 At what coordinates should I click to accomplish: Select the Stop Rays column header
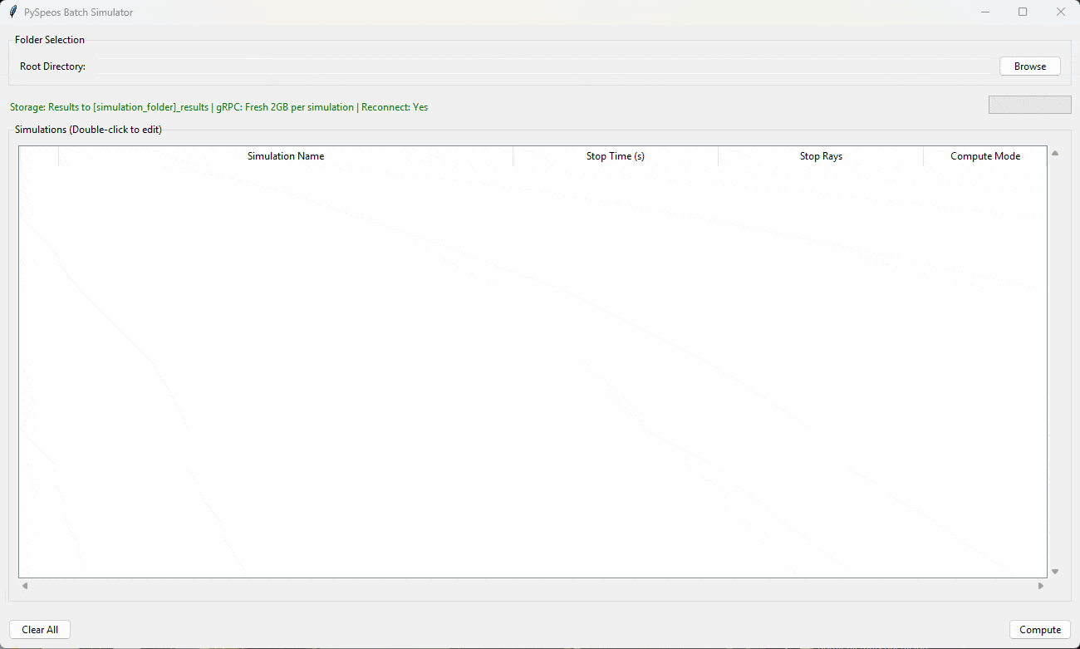click(x=821, y=156)
